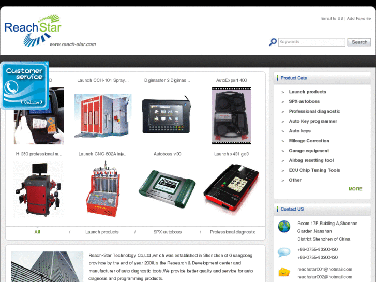Click the magnifying glass search icon

[x=273, y=42]
